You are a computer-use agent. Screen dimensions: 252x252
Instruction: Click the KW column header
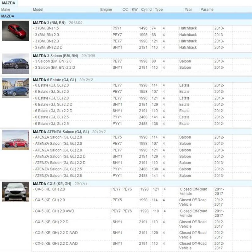pyautogui.click(x=135, y=10)
